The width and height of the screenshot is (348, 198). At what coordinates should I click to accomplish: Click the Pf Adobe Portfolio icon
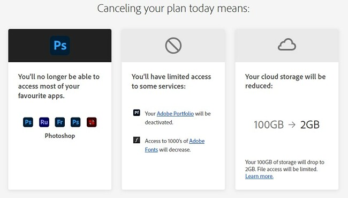pos(137,113)
